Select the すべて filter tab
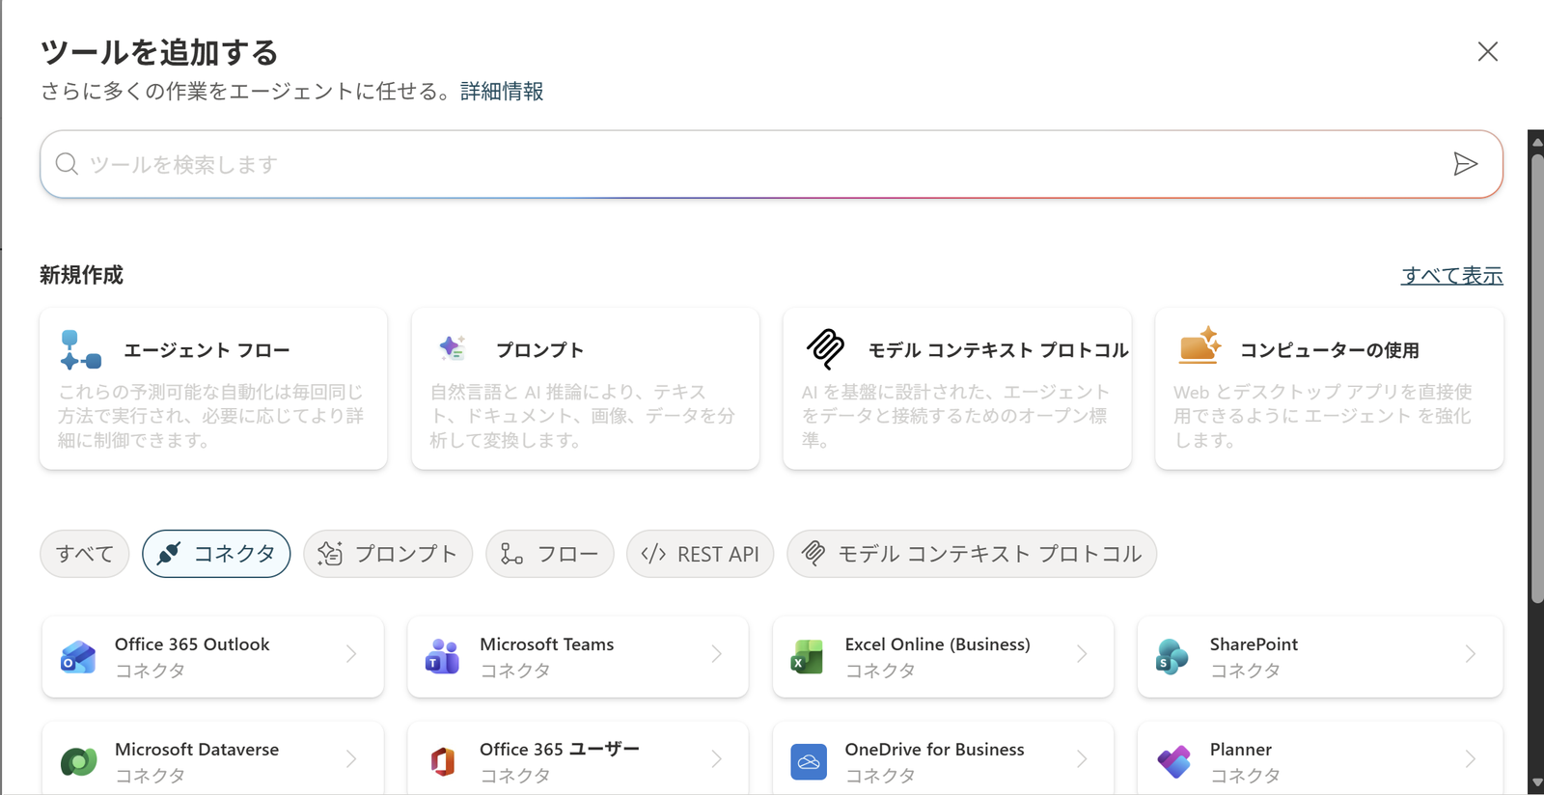The width and height of the screenshot is (1544, 795). coord(85,554)
